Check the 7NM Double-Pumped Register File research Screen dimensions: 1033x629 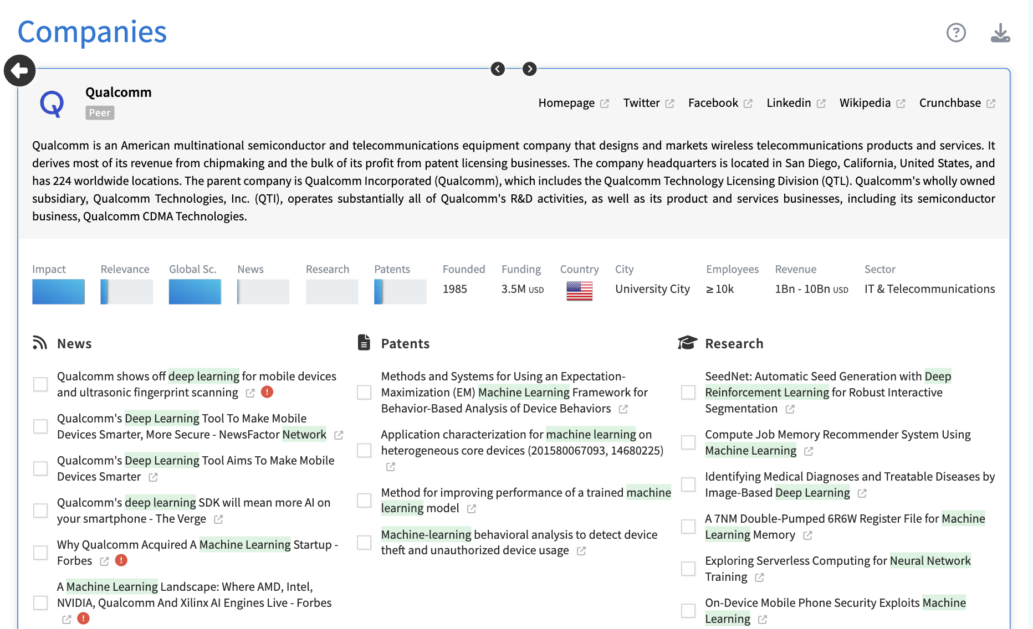(688, 527)
